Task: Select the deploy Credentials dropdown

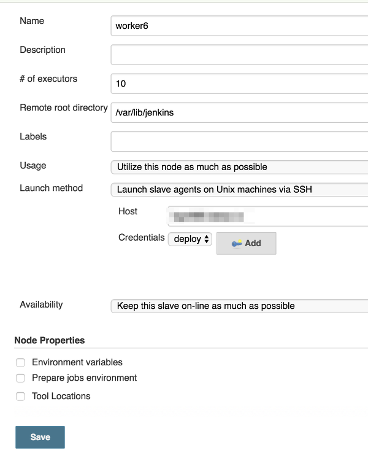Action: click(190, 239)
